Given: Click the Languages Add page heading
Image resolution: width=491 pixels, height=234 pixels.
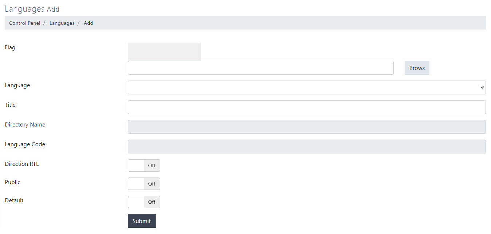Looking at the screenshot, I should pos(32,9).
